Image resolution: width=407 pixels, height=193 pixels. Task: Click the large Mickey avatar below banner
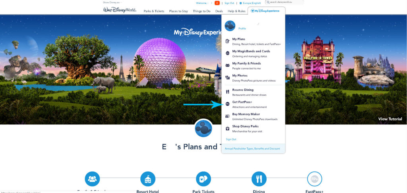click(203, 128)
